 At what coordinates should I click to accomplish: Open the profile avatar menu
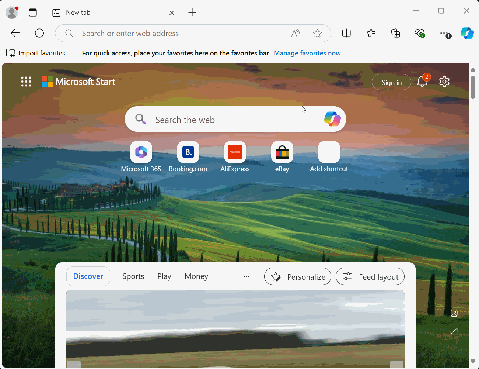[x=12, y=12]
